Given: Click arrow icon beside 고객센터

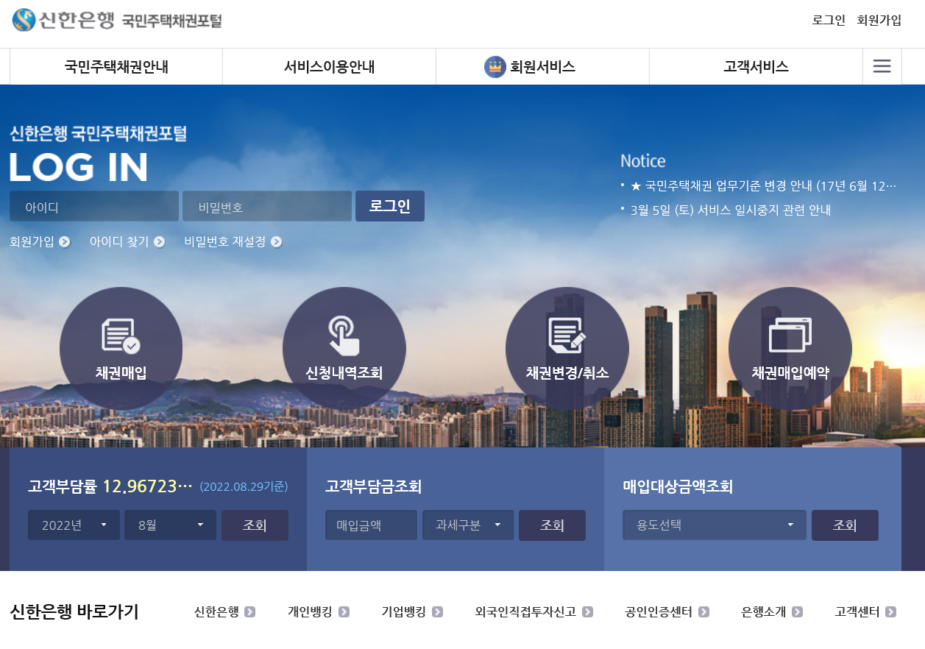Looking at the screenshot, I should [891, 611].
